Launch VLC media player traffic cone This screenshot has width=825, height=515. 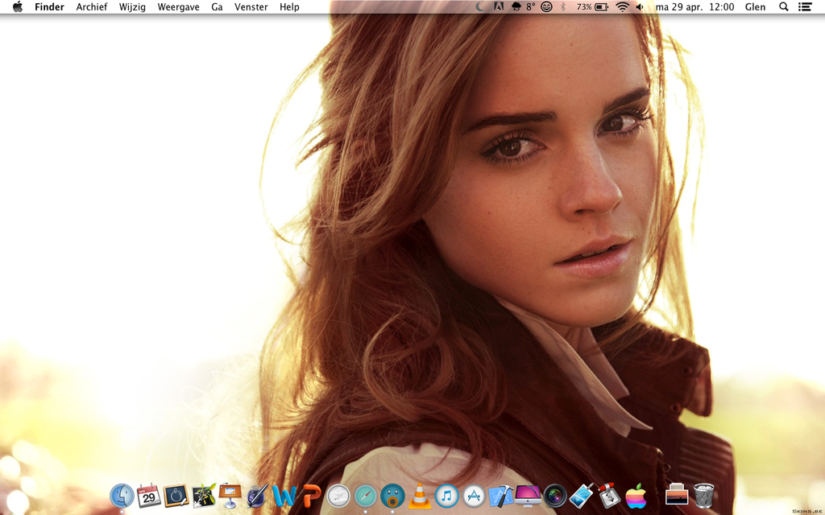(419, 496)
